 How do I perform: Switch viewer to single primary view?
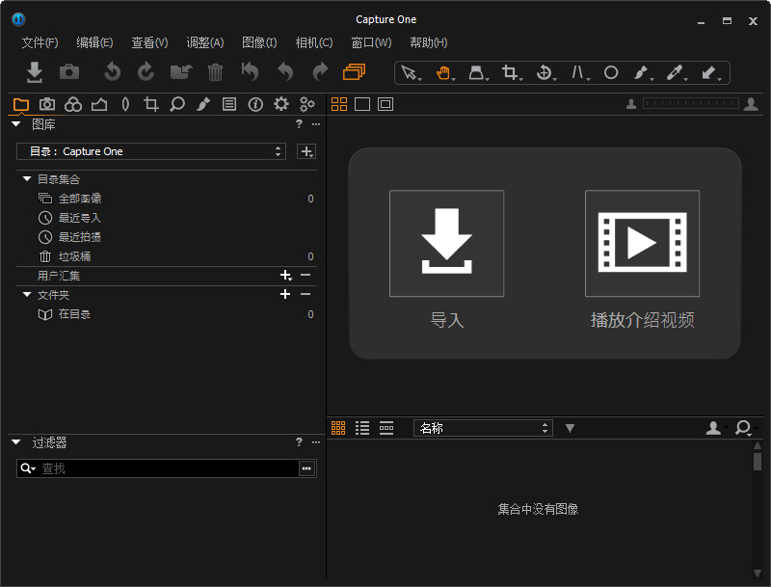point(362,104)
